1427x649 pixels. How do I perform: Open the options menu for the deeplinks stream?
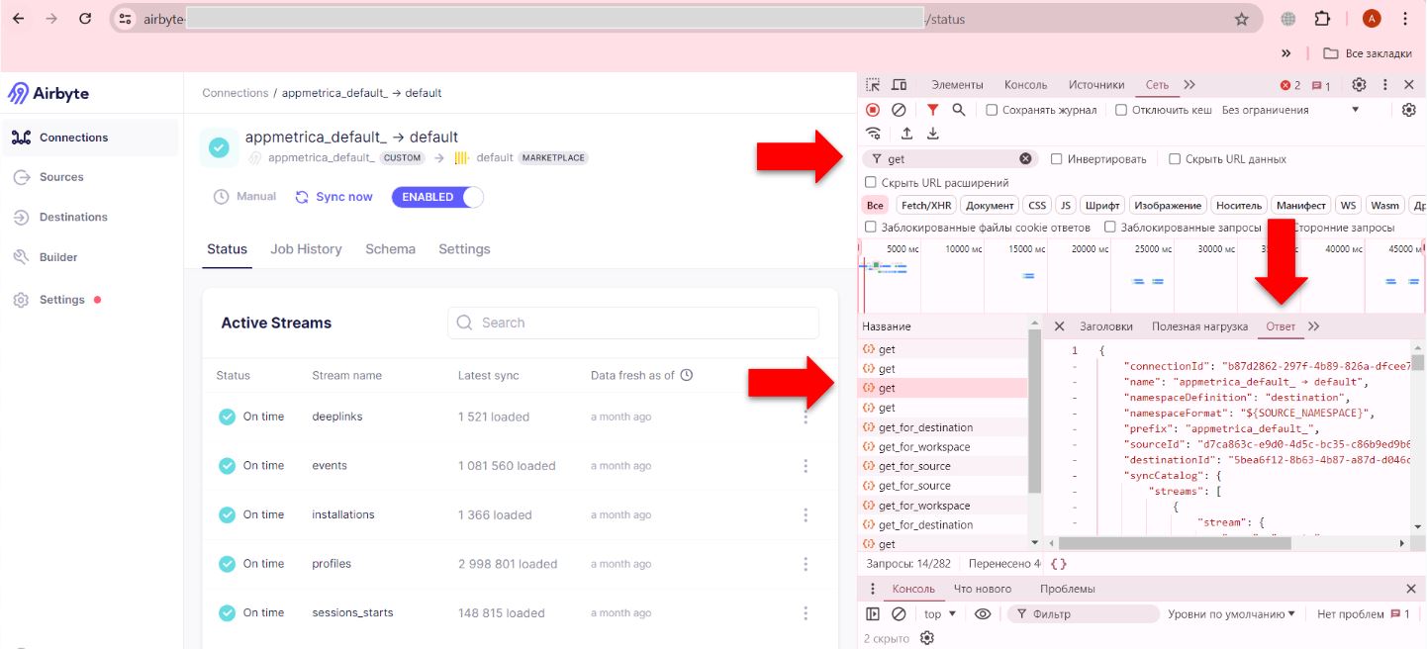click(806, 417)
